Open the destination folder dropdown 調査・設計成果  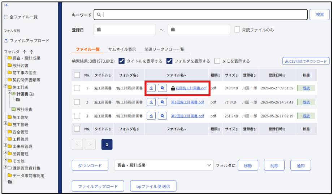(164, 165)
